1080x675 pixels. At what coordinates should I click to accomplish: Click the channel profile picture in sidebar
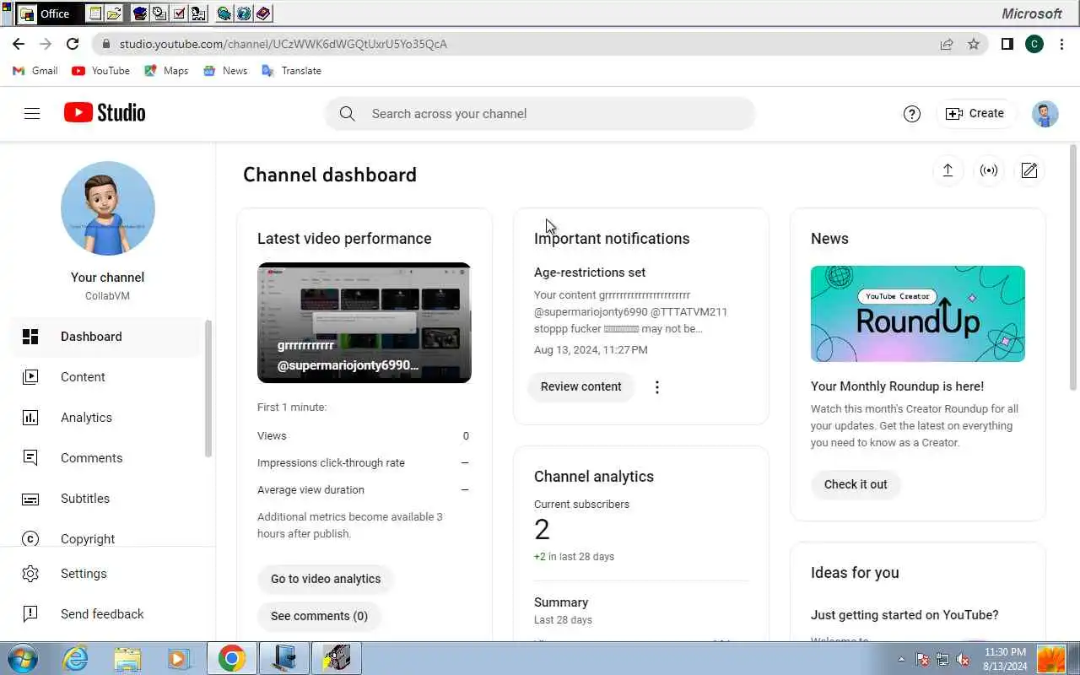(108, 208)
